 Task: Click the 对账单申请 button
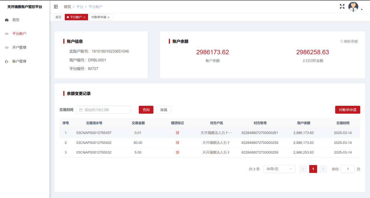point(348,110)
